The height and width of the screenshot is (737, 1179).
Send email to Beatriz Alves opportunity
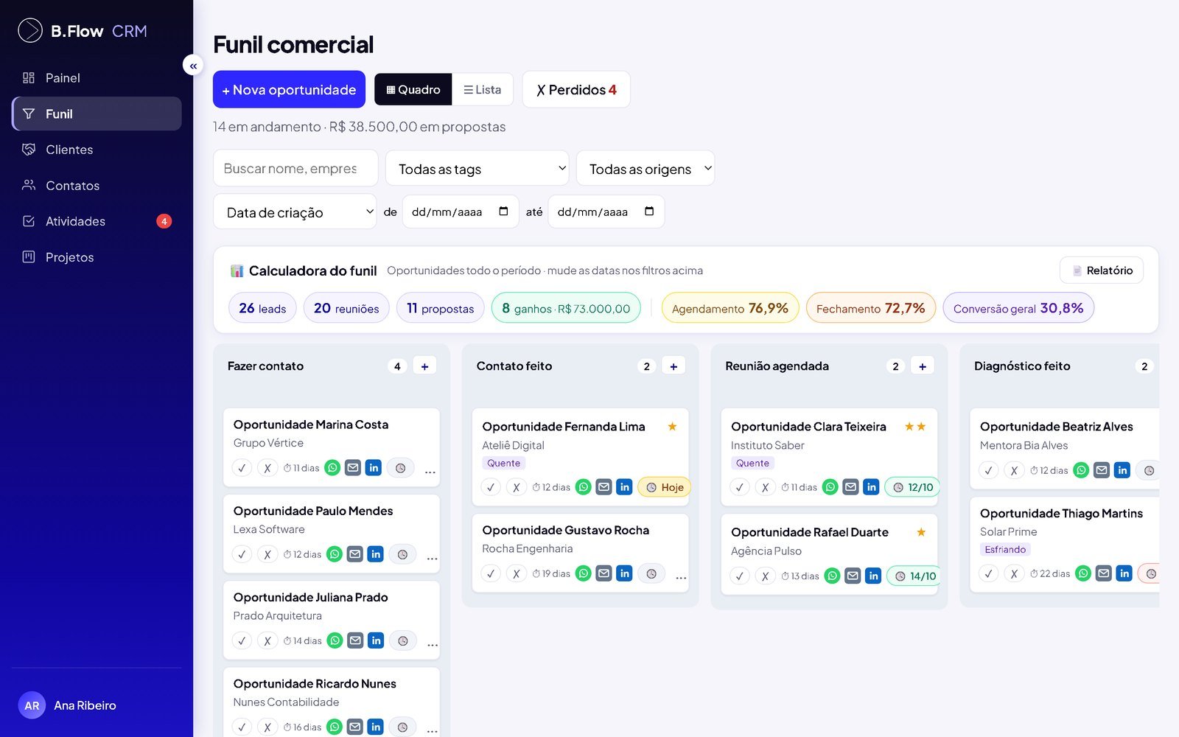(1102, 470)
